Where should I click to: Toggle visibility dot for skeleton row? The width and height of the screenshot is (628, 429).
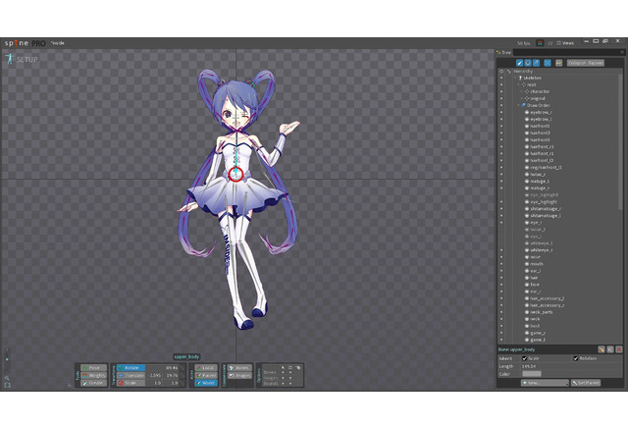(x=501, y=78)
